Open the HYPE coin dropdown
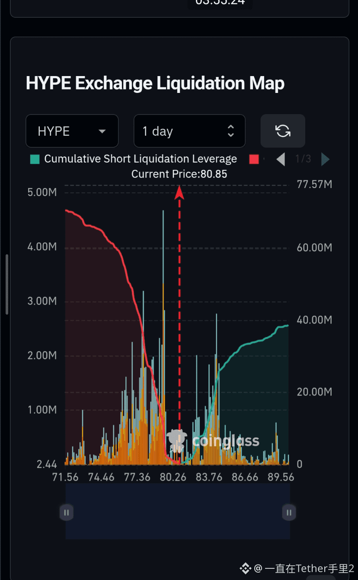Image resolution: width=358 pixels, height=580 pixels. tap(72, 131)
